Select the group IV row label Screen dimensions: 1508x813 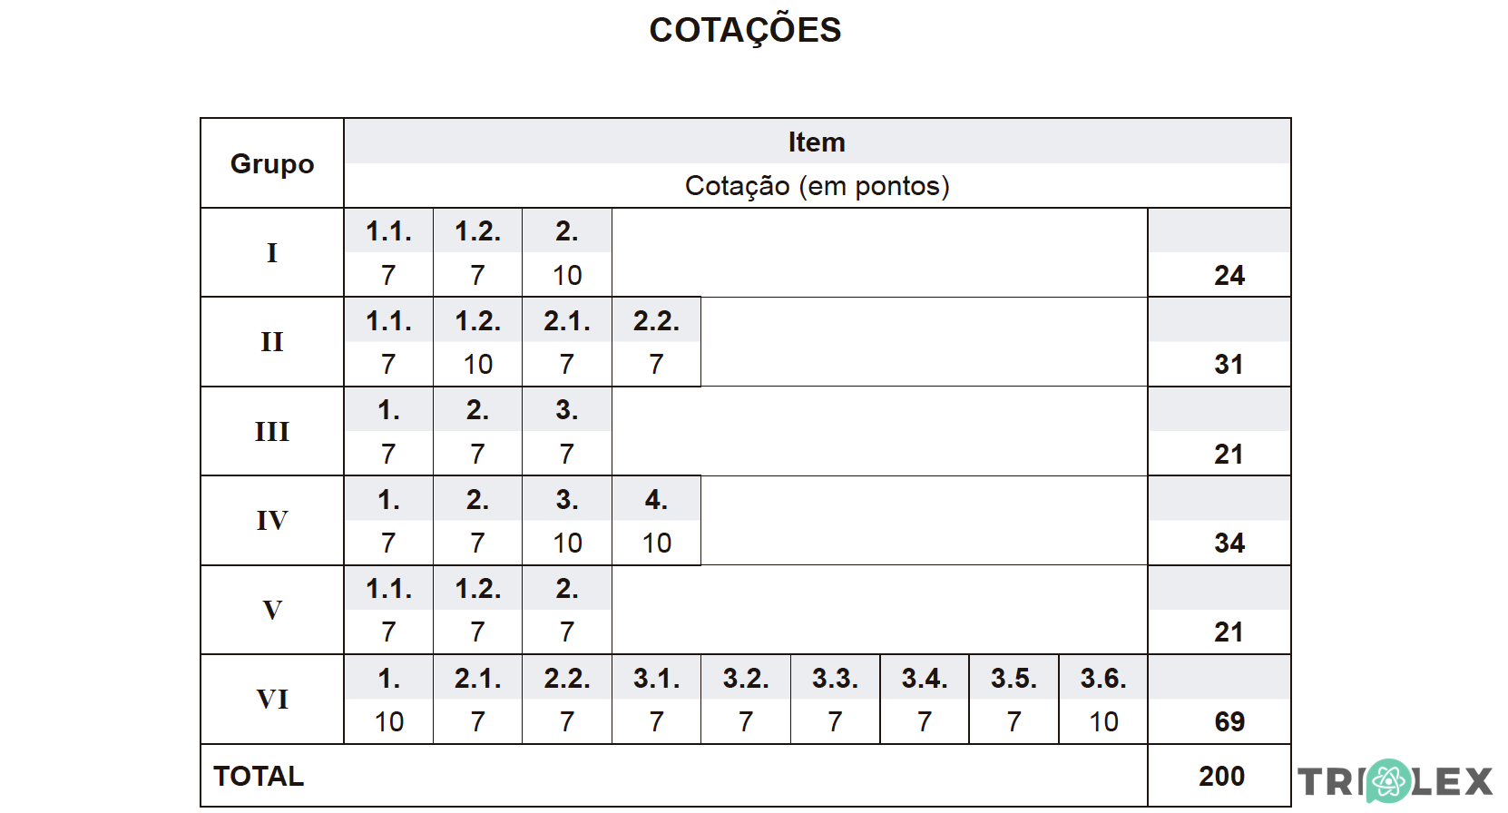coord(272,521)
